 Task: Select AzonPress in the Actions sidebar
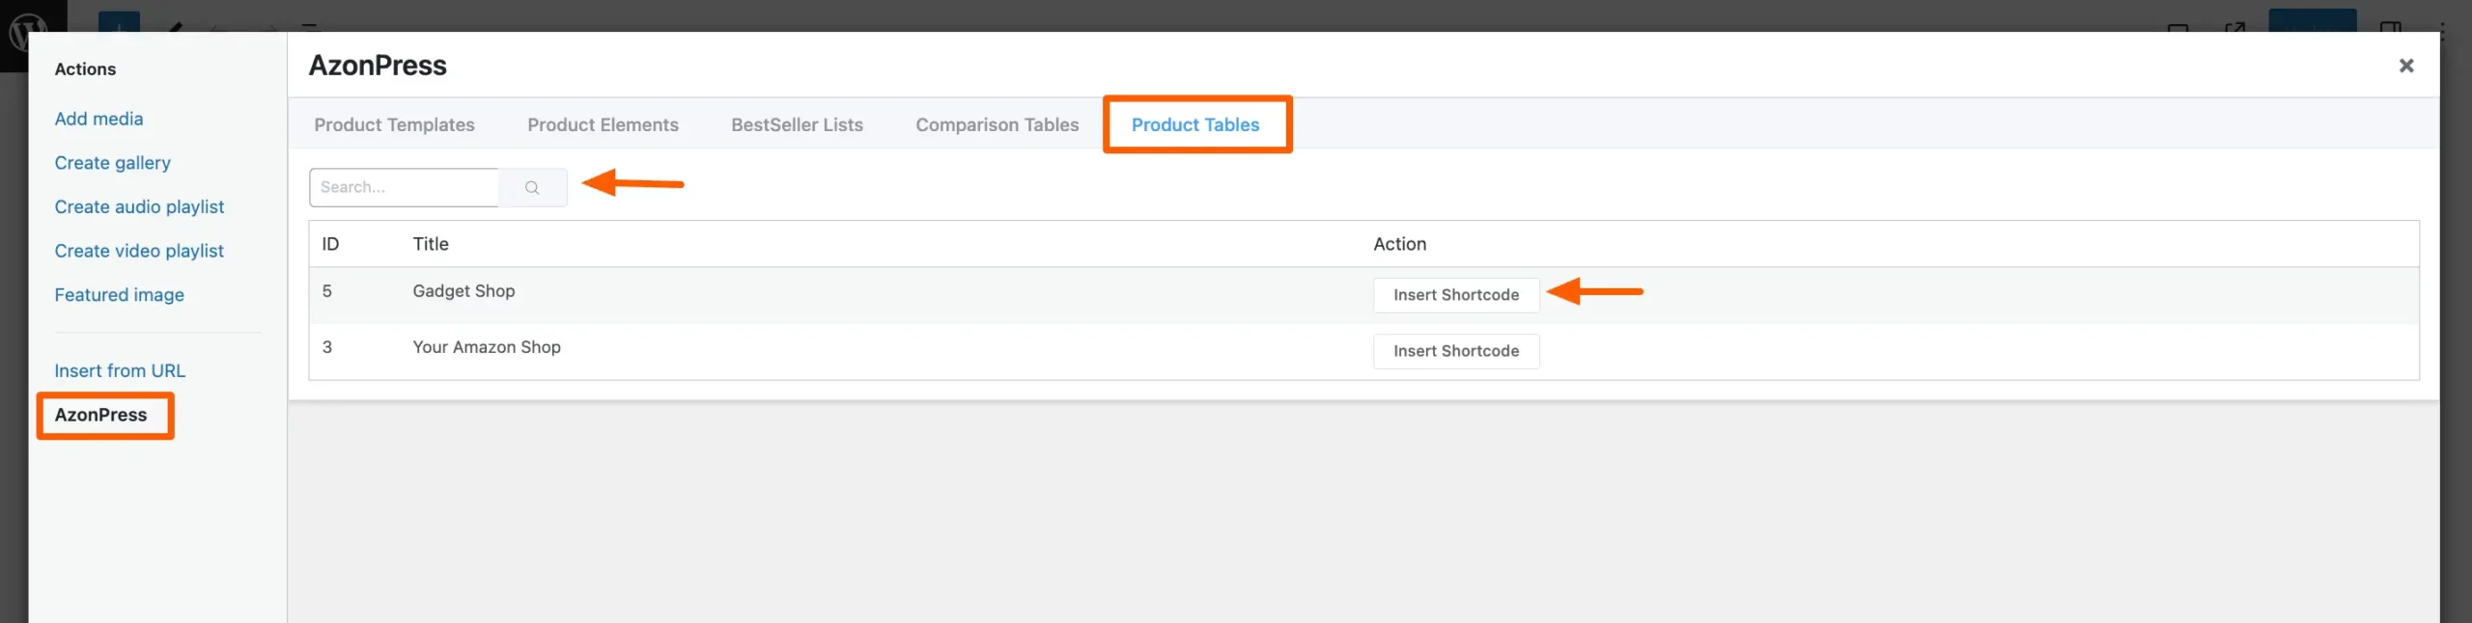(x=100, y=415)
